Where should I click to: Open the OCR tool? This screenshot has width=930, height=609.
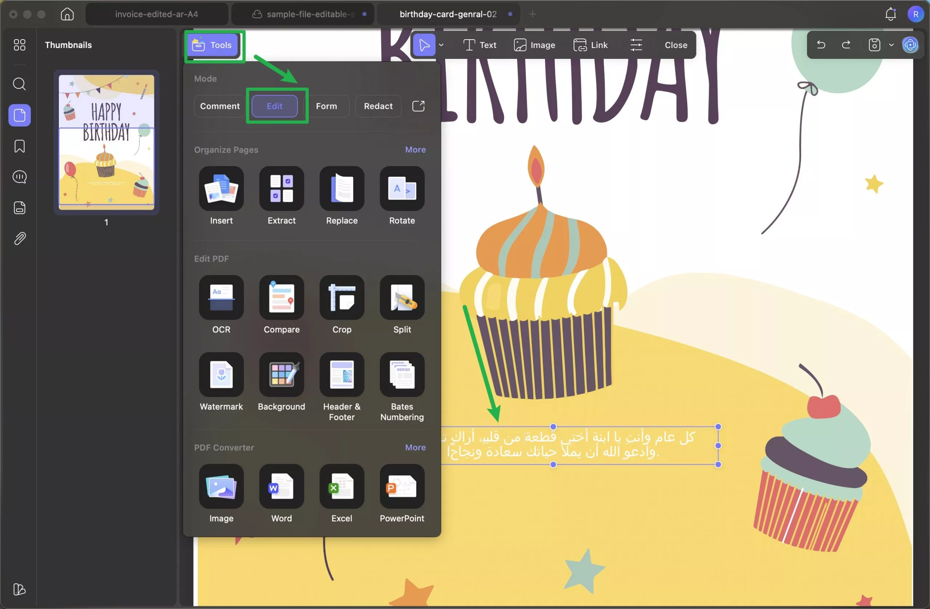click(221, 298)
